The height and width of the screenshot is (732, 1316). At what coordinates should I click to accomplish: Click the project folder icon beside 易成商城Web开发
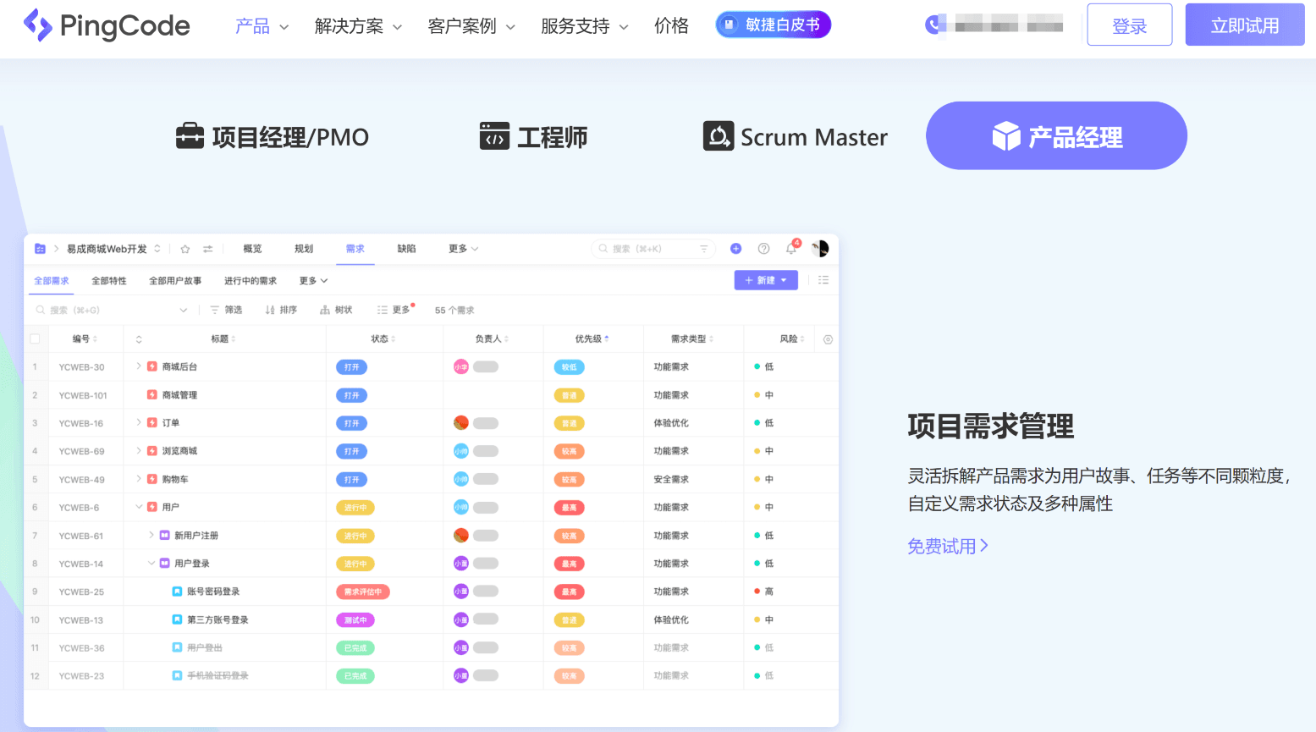click(x=40, y=249)
